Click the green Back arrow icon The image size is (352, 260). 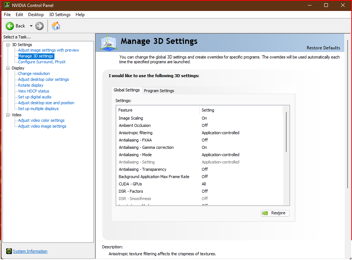(10, 26)
